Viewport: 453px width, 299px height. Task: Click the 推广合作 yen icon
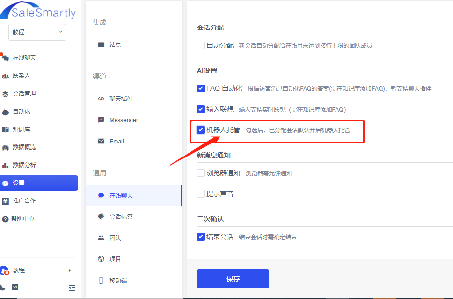click(5, 201)
